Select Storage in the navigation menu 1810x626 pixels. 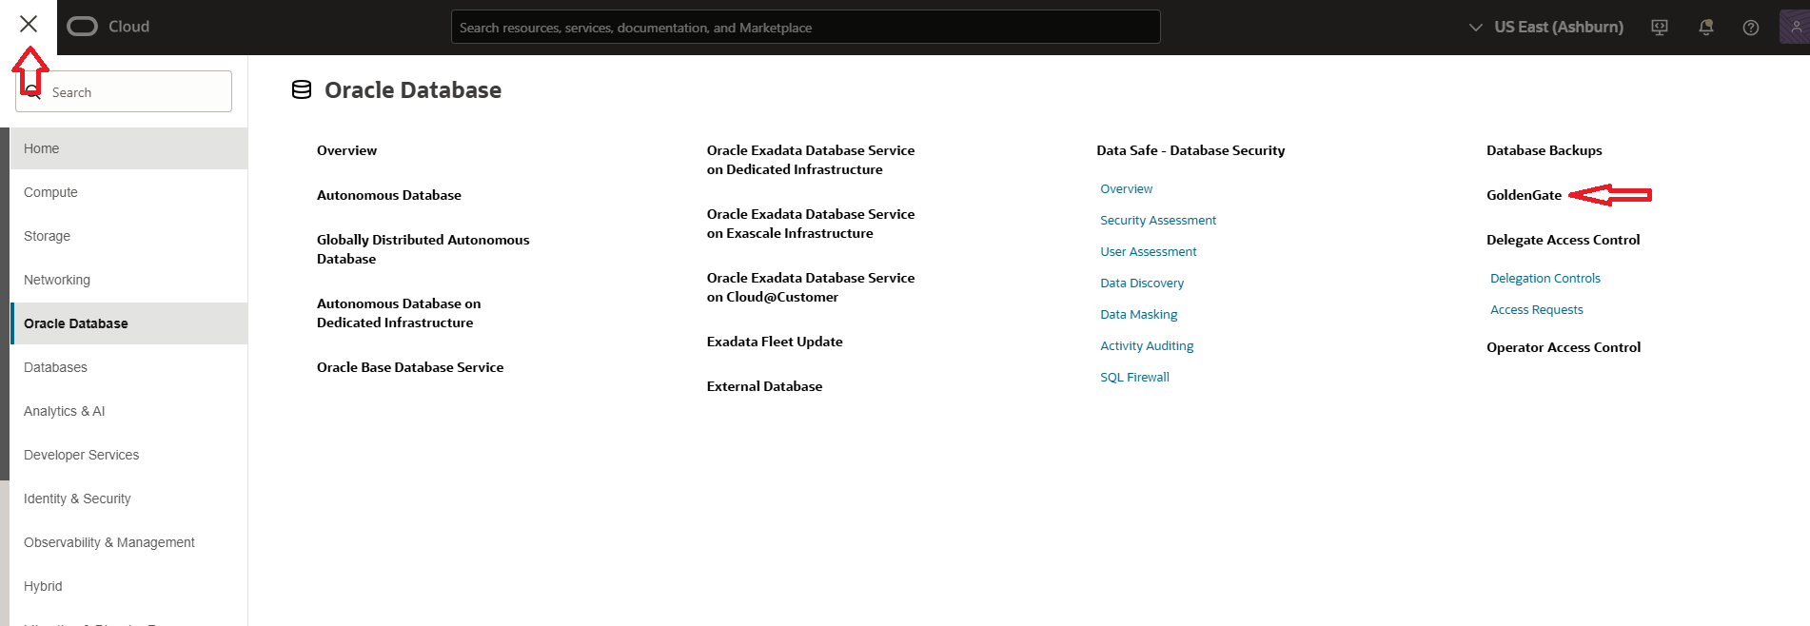click(x=128, y=236)
